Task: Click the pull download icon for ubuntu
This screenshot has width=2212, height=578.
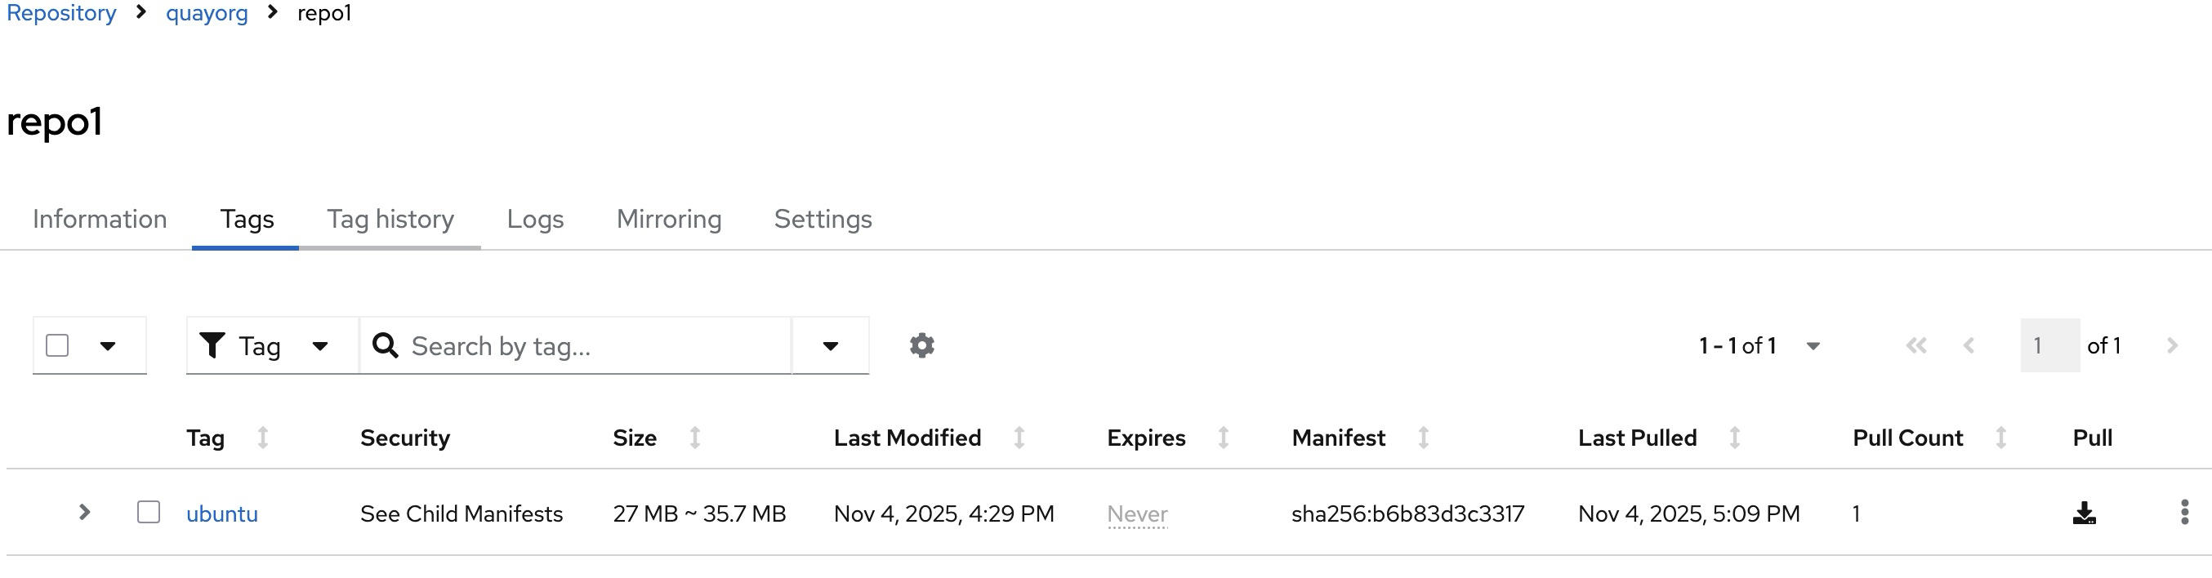Action: pyautogui.click(x=2084, y=514)
